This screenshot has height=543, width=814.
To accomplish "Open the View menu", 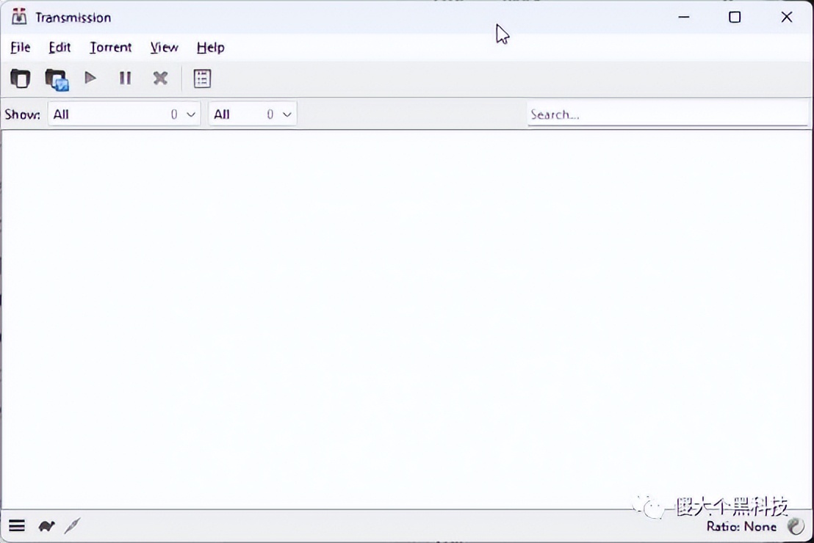I will point(164,48).
